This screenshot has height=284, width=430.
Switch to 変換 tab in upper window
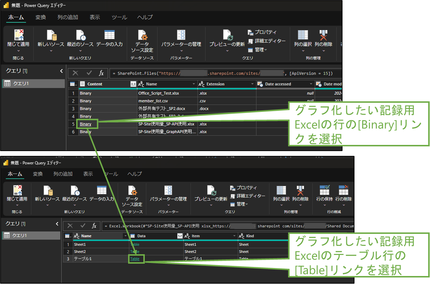point(41,17)
